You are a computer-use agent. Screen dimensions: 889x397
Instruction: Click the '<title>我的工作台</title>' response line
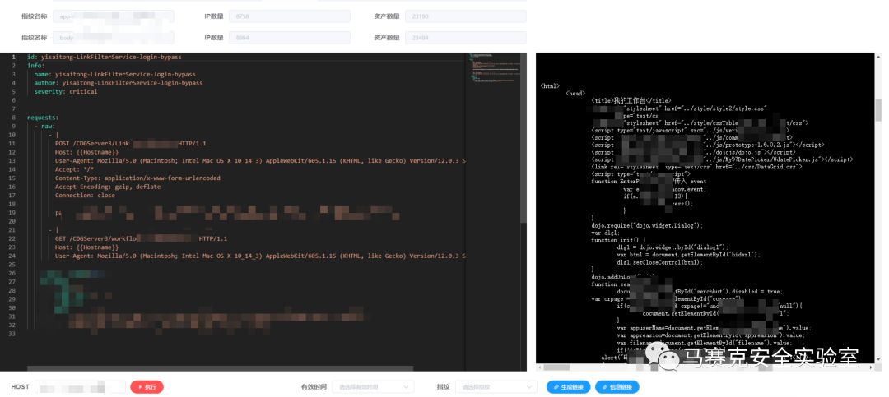(x=631, y=100)
